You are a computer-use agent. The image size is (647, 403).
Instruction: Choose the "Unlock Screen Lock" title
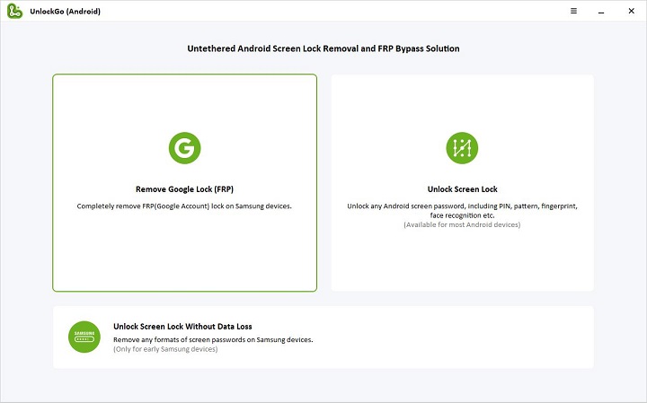462,189
